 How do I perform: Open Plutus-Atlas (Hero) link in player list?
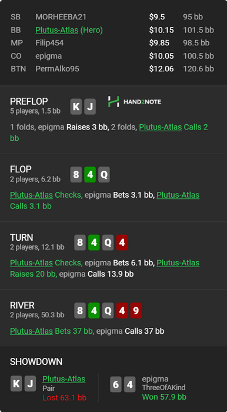pos(69,30)
